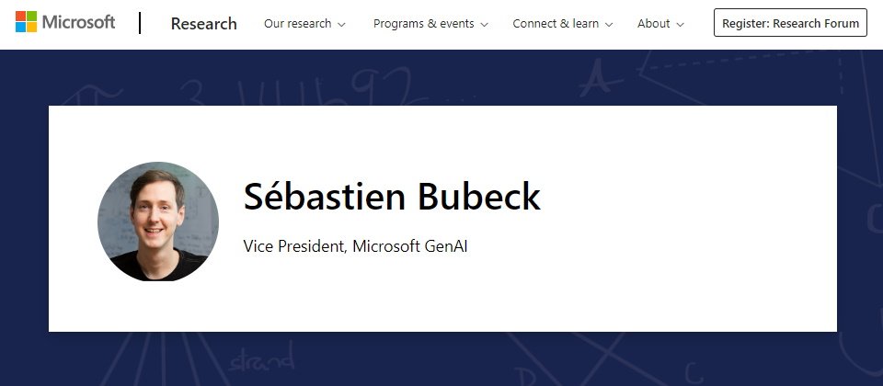Screen dimensions: 883x386
Task: Click the Register: Research Forum button
Action: (790, 24)
